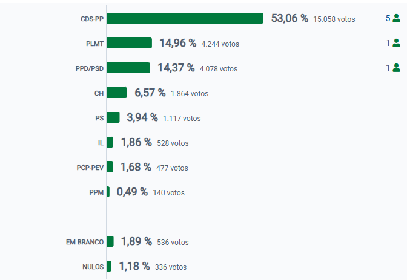Click the person icon in CDS-PP row
The image size is (407, 280).
click(397, 18)
